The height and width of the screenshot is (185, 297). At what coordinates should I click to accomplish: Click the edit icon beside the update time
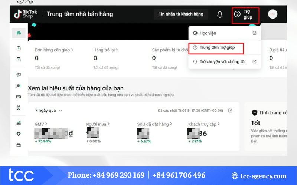click(230, 111)
